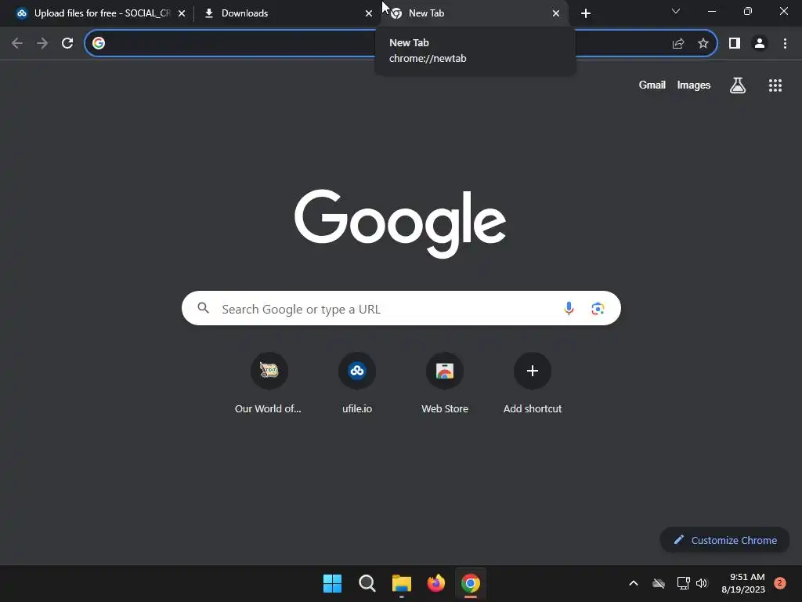Viewport: 802px width, 602px height.
Task: Bookmark this tab with the star icon
Action: click(703, 44)
